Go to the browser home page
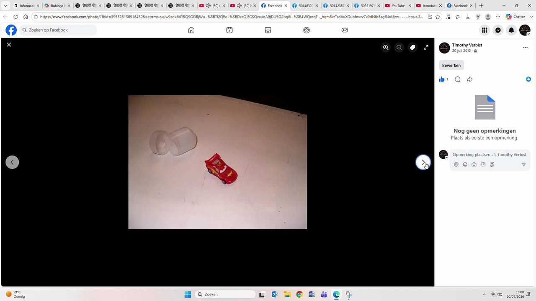The height and width of the screenshot is (301, 536). tap(26, 17)
